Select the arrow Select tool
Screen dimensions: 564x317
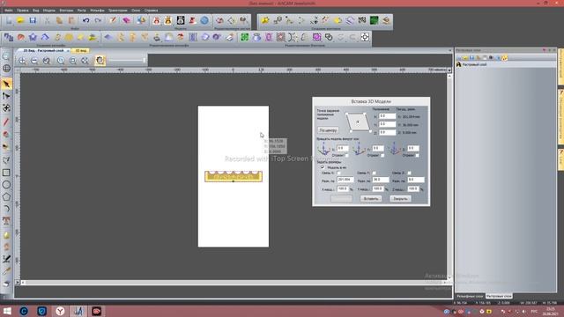(6, 85)
